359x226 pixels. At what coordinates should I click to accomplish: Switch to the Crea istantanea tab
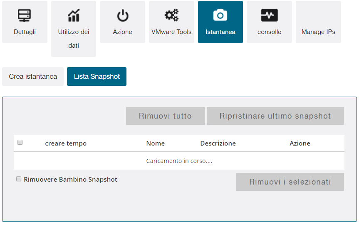point(33,77)
